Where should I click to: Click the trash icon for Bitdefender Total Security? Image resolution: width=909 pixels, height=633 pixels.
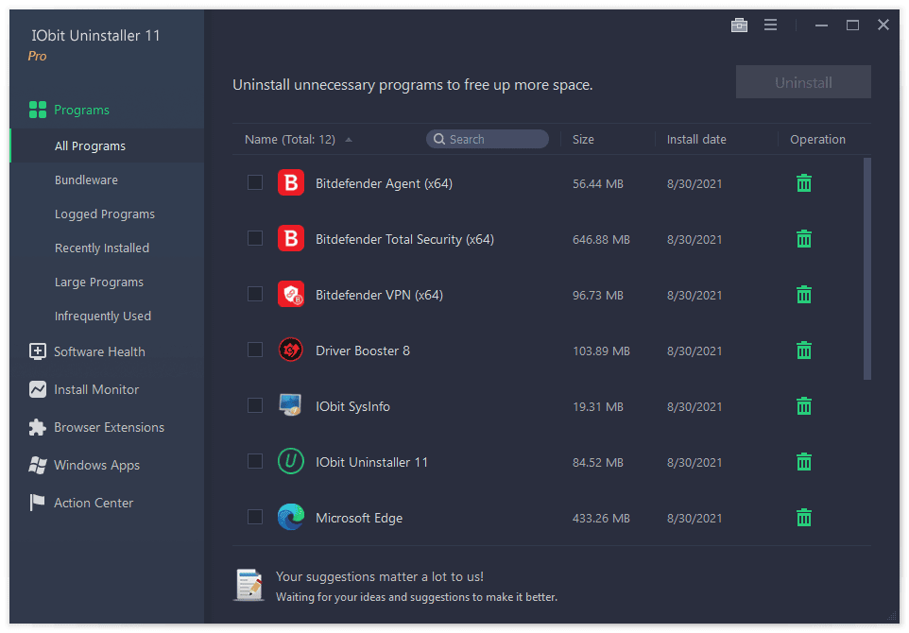click(x=803, y=239)
